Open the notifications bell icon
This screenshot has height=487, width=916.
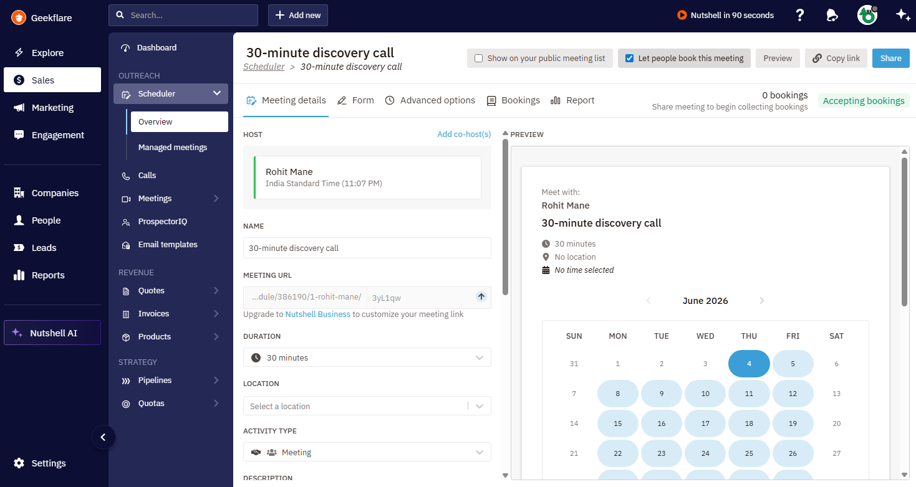point(832,16)
